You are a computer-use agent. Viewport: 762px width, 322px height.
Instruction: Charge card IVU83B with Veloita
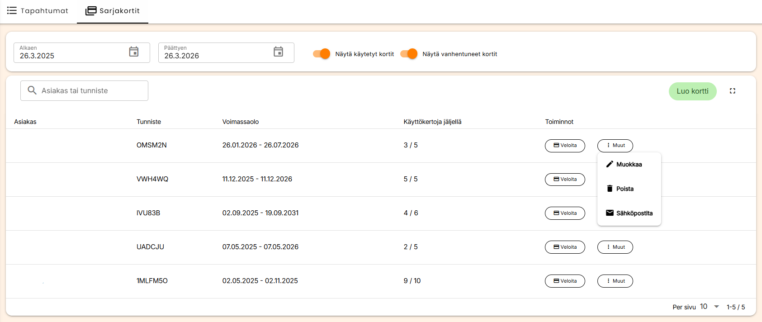[x=565, y=213]
